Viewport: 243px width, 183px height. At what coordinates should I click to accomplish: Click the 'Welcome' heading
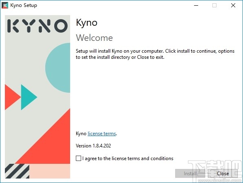[x=94, y=38]
